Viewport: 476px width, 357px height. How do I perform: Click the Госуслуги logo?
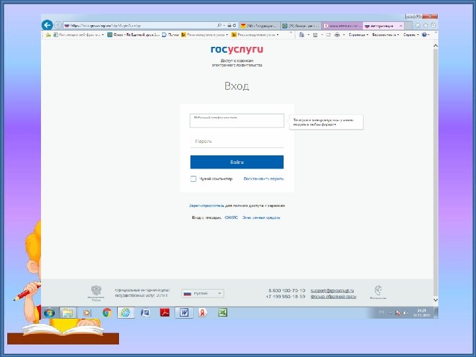pos(237,50)
